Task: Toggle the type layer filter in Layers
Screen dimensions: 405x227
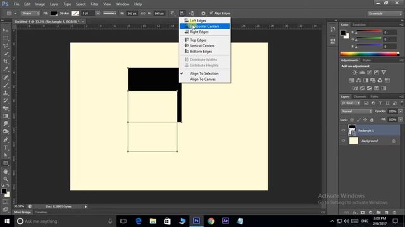Action: coord(380,103)
